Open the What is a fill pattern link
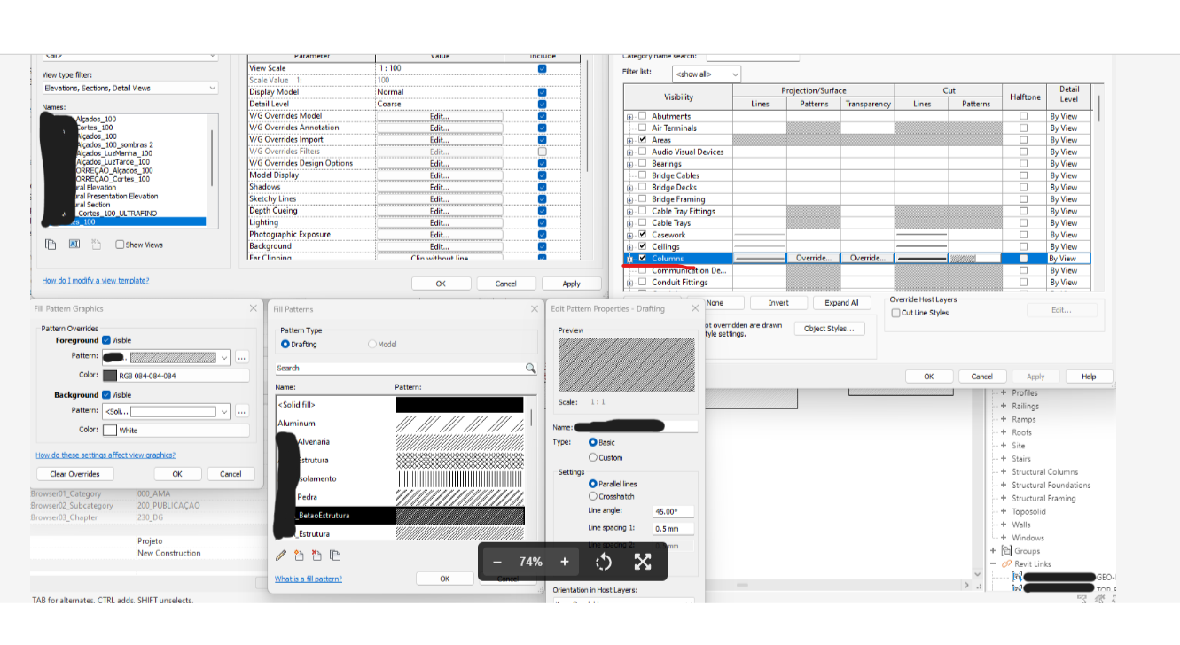1180x645 pixels. coord(308,578)
